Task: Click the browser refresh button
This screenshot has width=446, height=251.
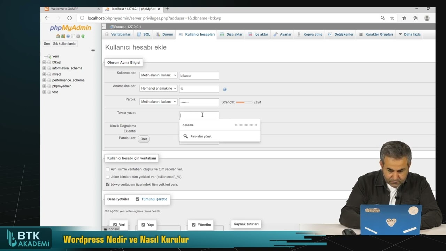Action: pos(69,18)
